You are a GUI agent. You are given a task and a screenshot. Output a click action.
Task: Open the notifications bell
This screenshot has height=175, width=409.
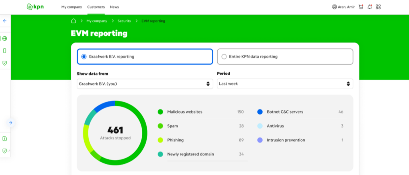tap(370, 7)
